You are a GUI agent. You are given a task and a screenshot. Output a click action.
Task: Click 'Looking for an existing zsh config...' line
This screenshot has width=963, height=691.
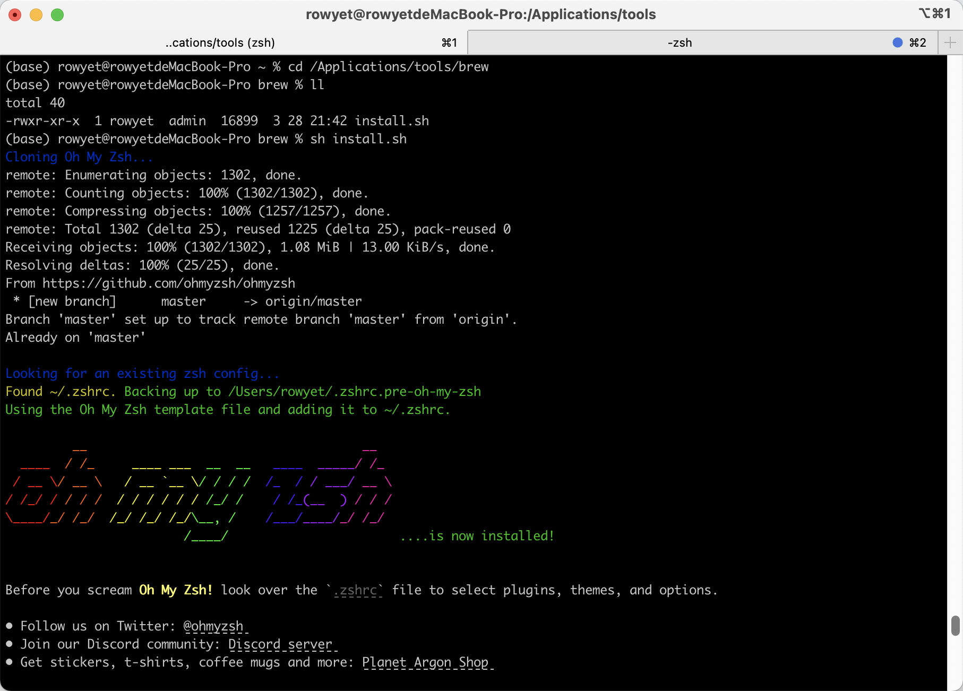[142, 374]
